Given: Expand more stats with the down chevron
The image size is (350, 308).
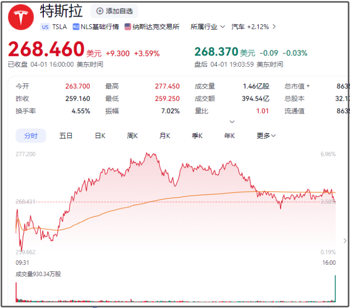Looking at the screenshot, I should pos(232,122).
